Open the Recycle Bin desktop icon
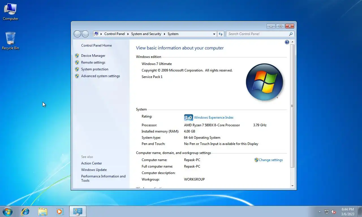The width and height of the screenshot is (362, 217). coord(10,41)
